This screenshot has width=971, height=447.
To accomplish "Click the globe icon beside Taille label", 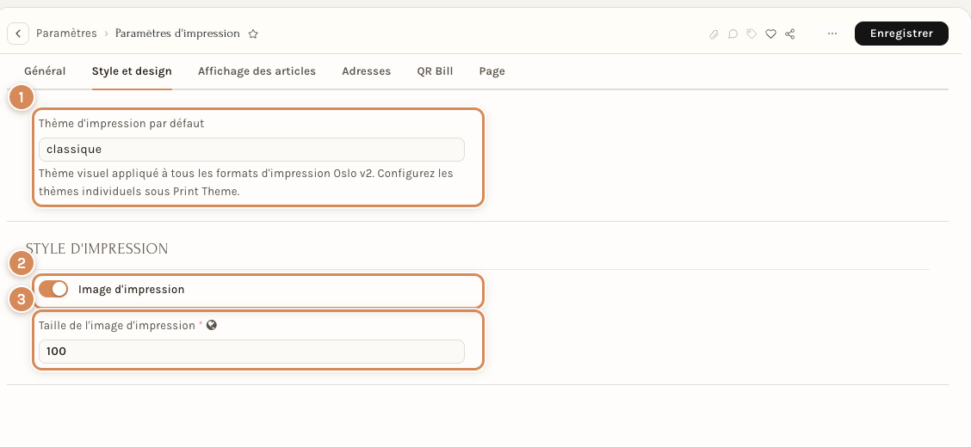I will (212, 325).
